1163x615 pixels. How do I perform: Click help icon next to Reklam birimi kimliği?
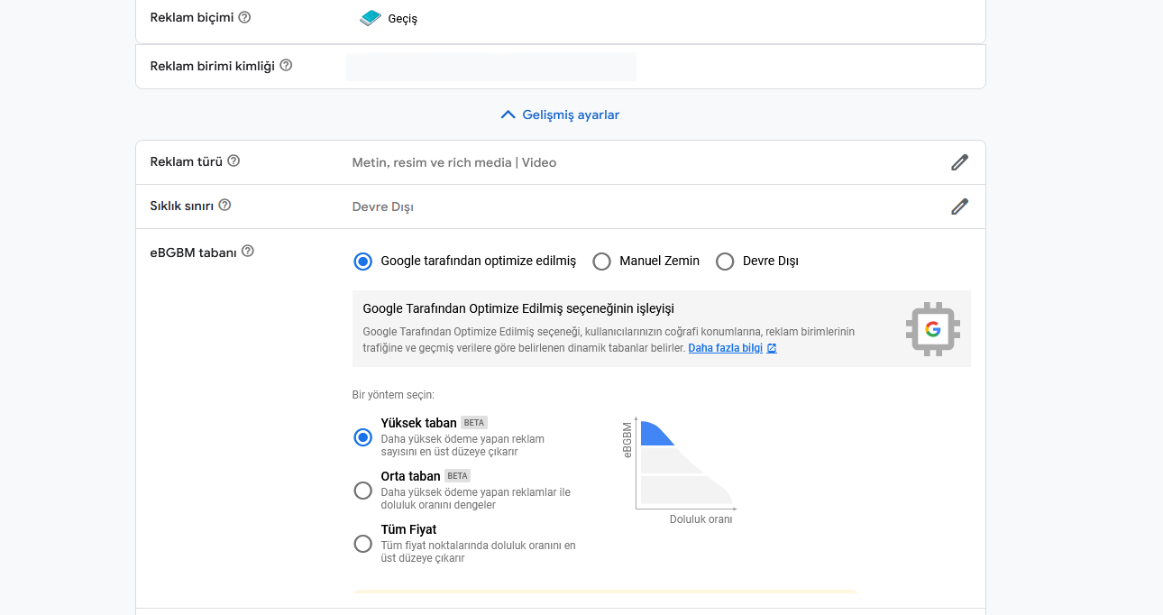[286, 65]
